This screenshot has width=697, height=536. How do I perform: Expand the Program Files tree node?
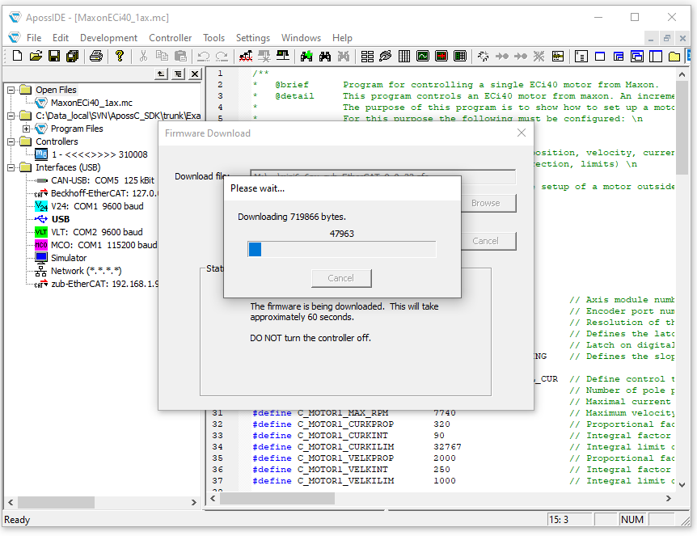pyautogui.click(x=26, y=129)
